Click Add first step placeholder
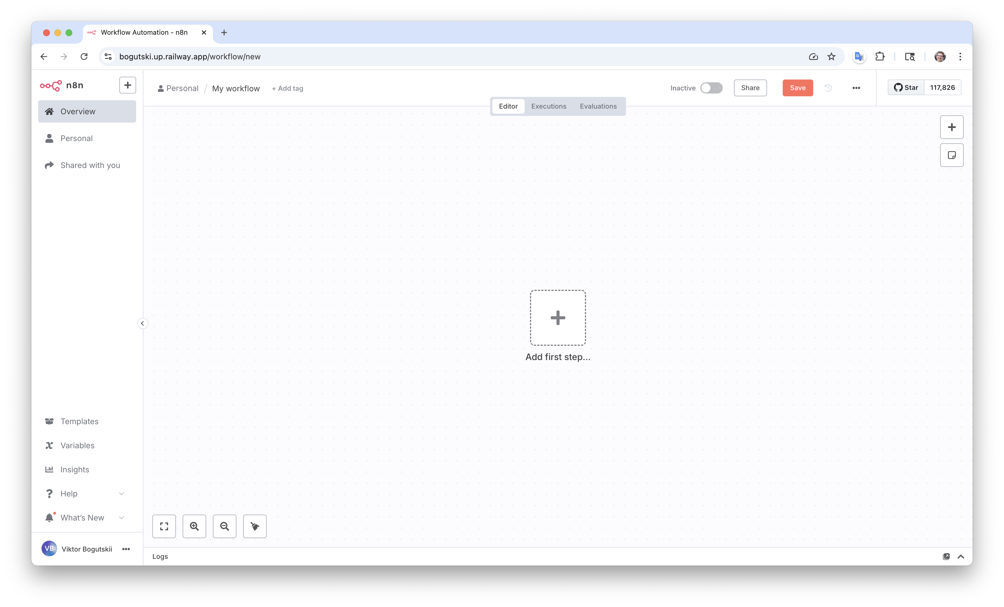 click(x=557, y=318)
